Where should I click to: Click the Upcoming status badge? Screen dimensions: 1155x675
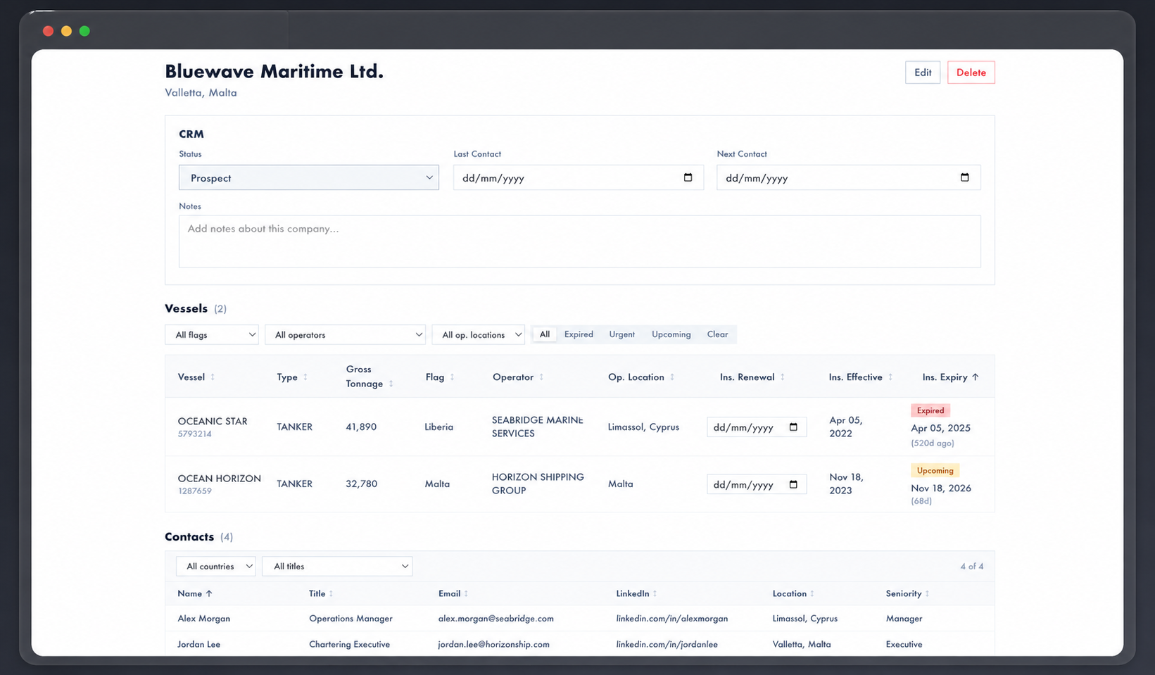pos(935,470)
